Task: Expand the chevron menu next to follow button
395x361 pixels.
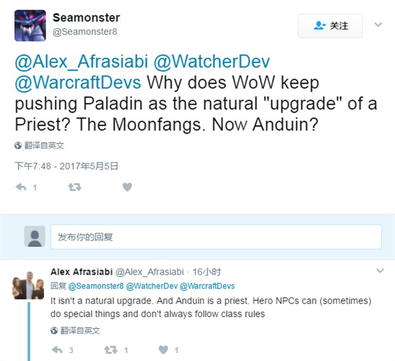Action: click(378, 24)
